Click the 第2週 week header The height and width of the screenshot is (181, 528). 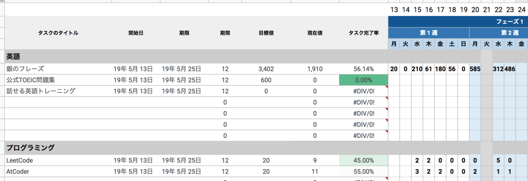(x=499, y=33)
